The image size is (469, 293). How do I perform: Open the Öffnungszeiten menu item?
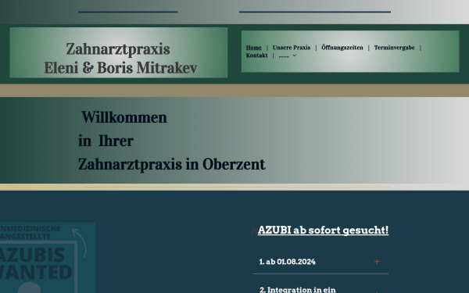tap(342, 48)
